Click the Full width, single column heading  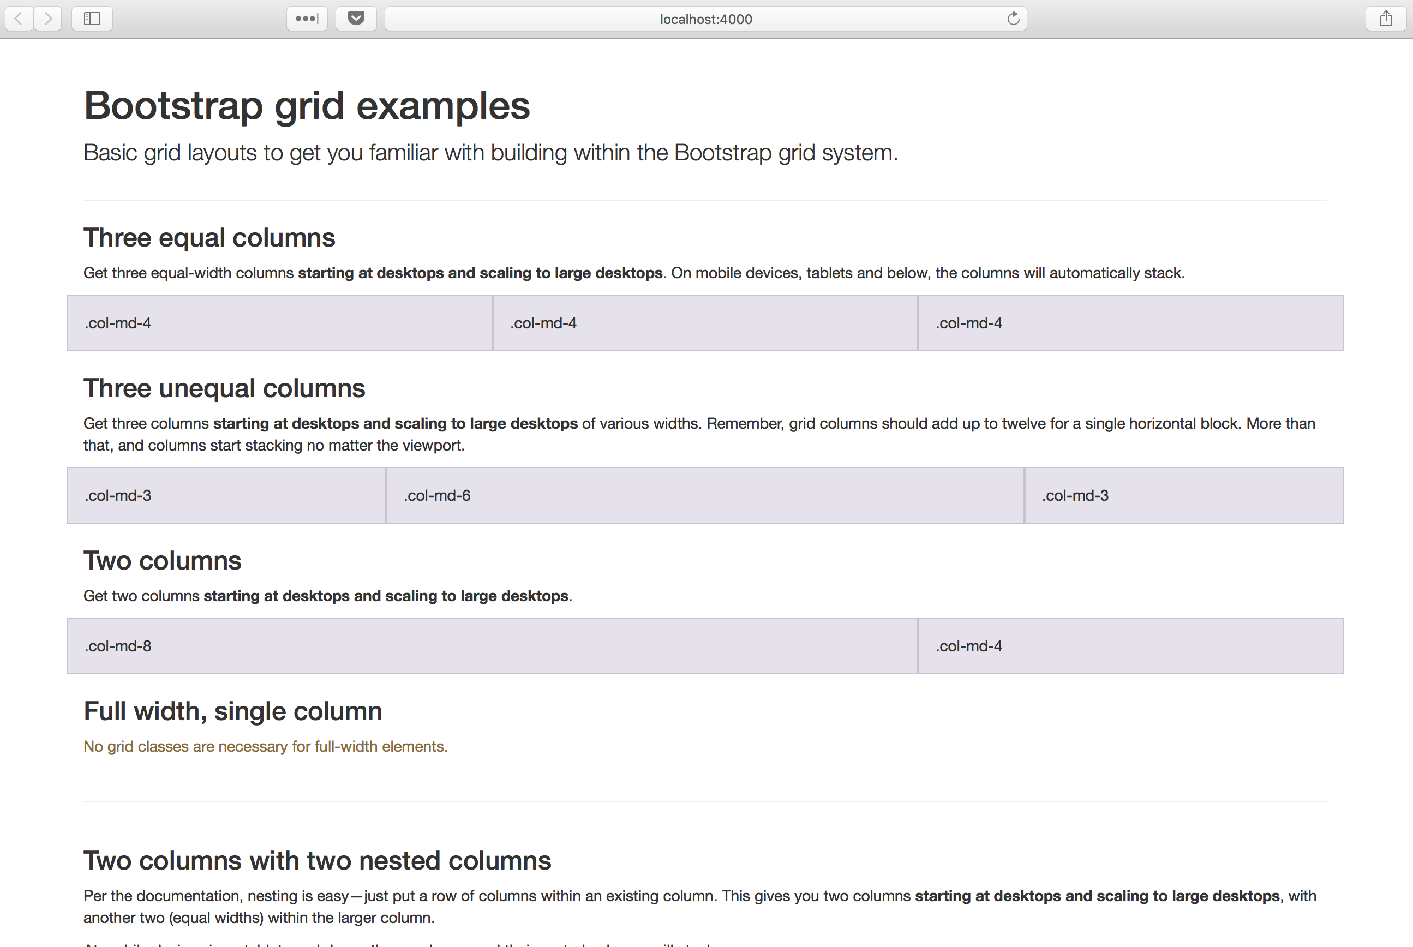[x=232, y=711]
